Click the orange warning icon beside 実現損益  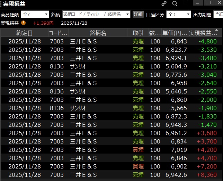[x=24, y=23]
